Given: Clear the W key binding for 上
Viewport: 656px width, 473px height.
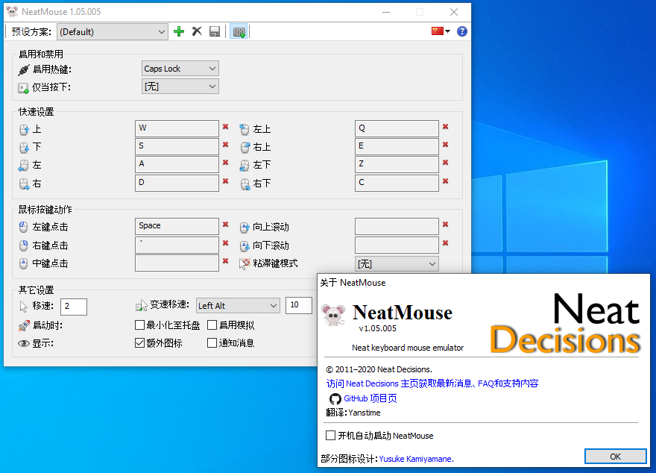Looking at the screenshot, I should tap(225, 127).
